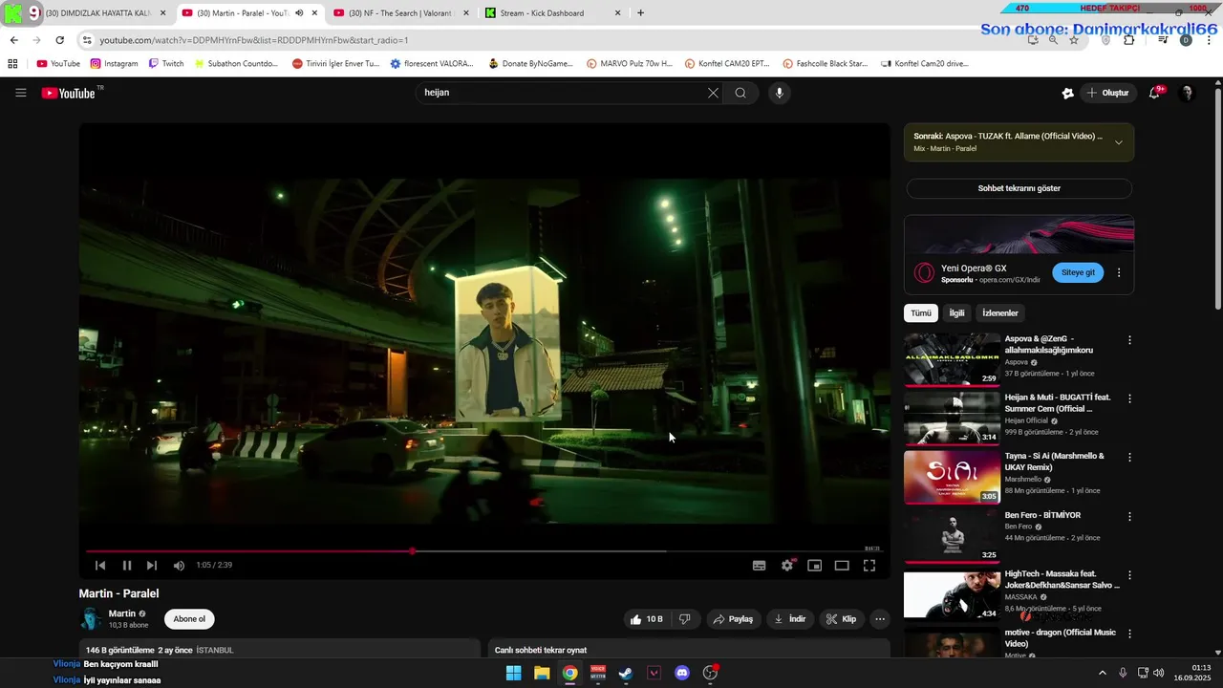This screenshot has width=1223, height=688.
Task: Skip to the next video
Action: tap(151, 565)
